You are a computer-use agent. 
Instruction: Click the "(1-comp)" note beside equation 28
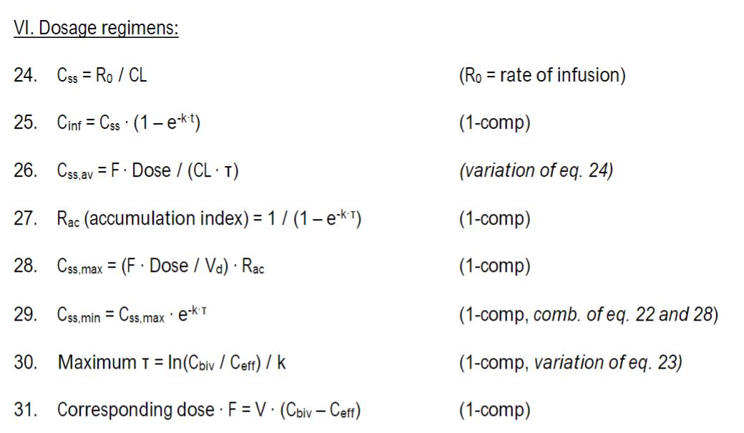tap(494, 266)
